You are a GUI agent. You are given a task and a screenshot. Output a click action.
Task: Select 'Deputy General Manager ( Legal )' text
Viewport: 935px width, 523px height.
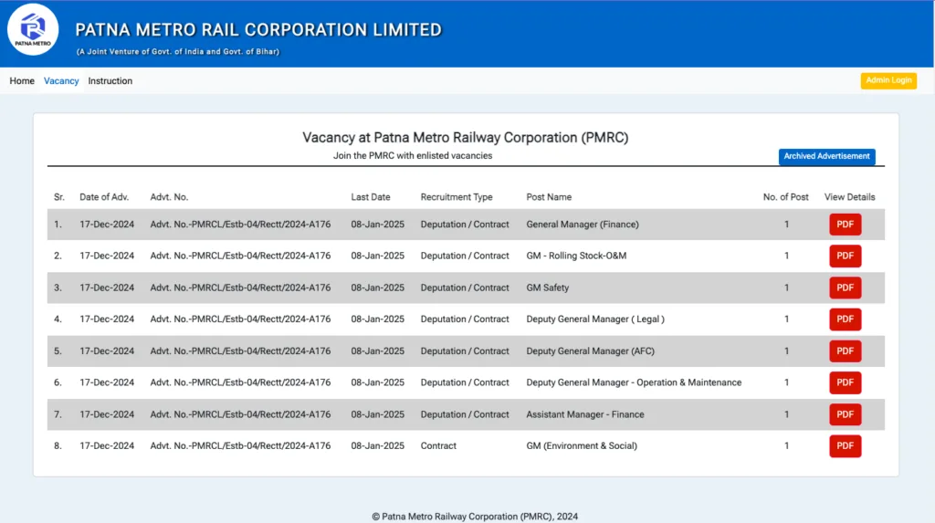coord(595,319)
